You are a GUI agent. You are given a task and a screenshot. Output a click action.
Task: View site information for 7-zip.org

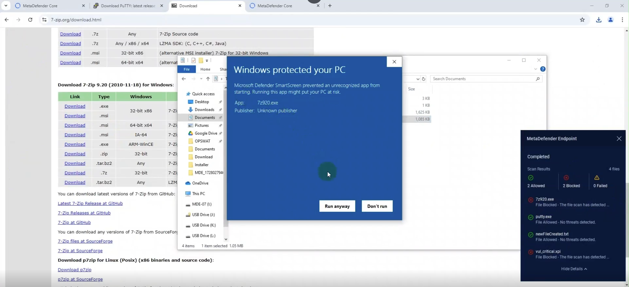click(44, 20)
